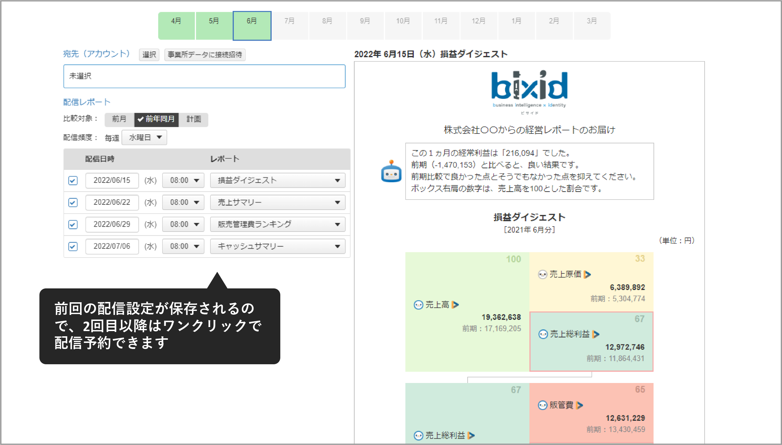This screenshot has height=445, width=782.
Task: Switch to the 5月 month tab
Action: [x=214, y=26]
